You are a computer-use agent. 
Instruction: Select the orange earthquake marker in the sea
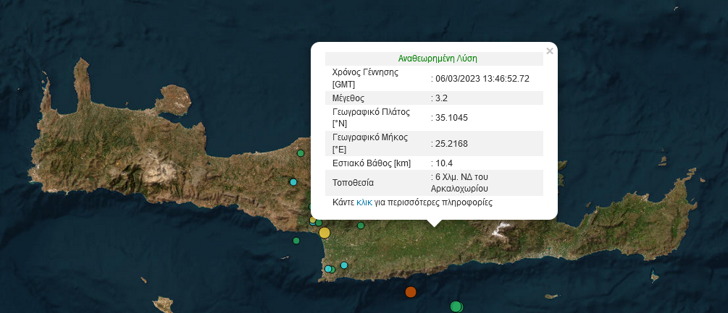[x=411, y=292]
